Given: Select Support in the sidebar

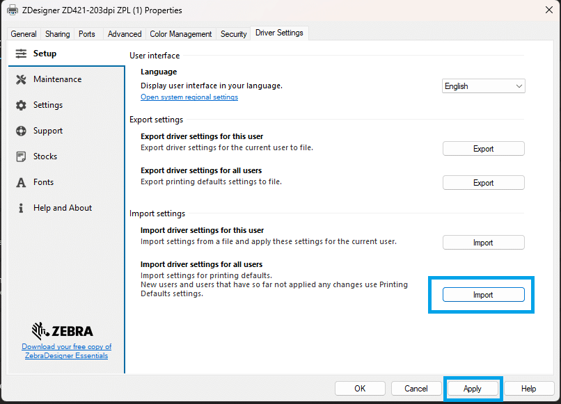Looking at the screenshot, I should coord(48,131).
